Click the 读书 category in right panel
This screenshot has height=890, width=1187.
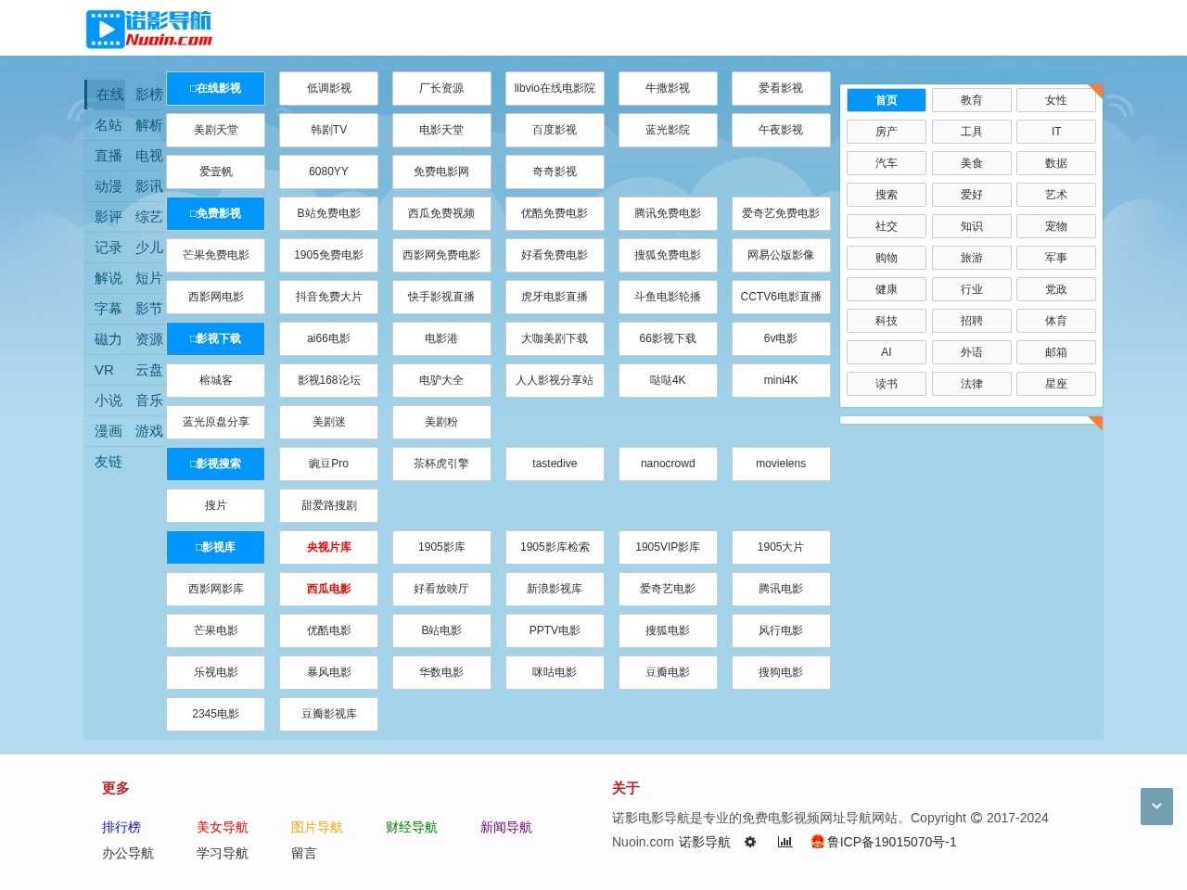click(887, 384)
